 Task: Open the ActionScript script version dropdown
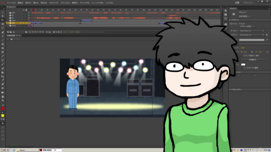pos(252,35)
